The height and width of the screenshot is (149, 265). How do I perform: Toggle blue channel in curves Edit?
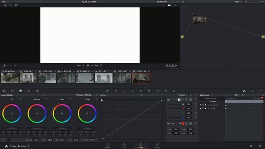pyautogui.click(x=190, y=100)
